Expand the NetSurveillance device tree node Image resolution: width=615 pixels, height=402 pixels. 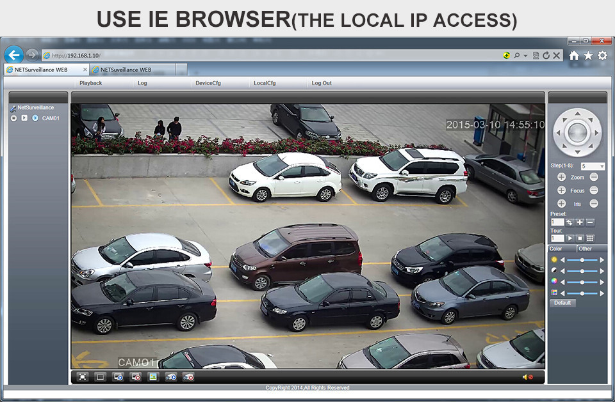pyautogui.click(x=13, y=108)
